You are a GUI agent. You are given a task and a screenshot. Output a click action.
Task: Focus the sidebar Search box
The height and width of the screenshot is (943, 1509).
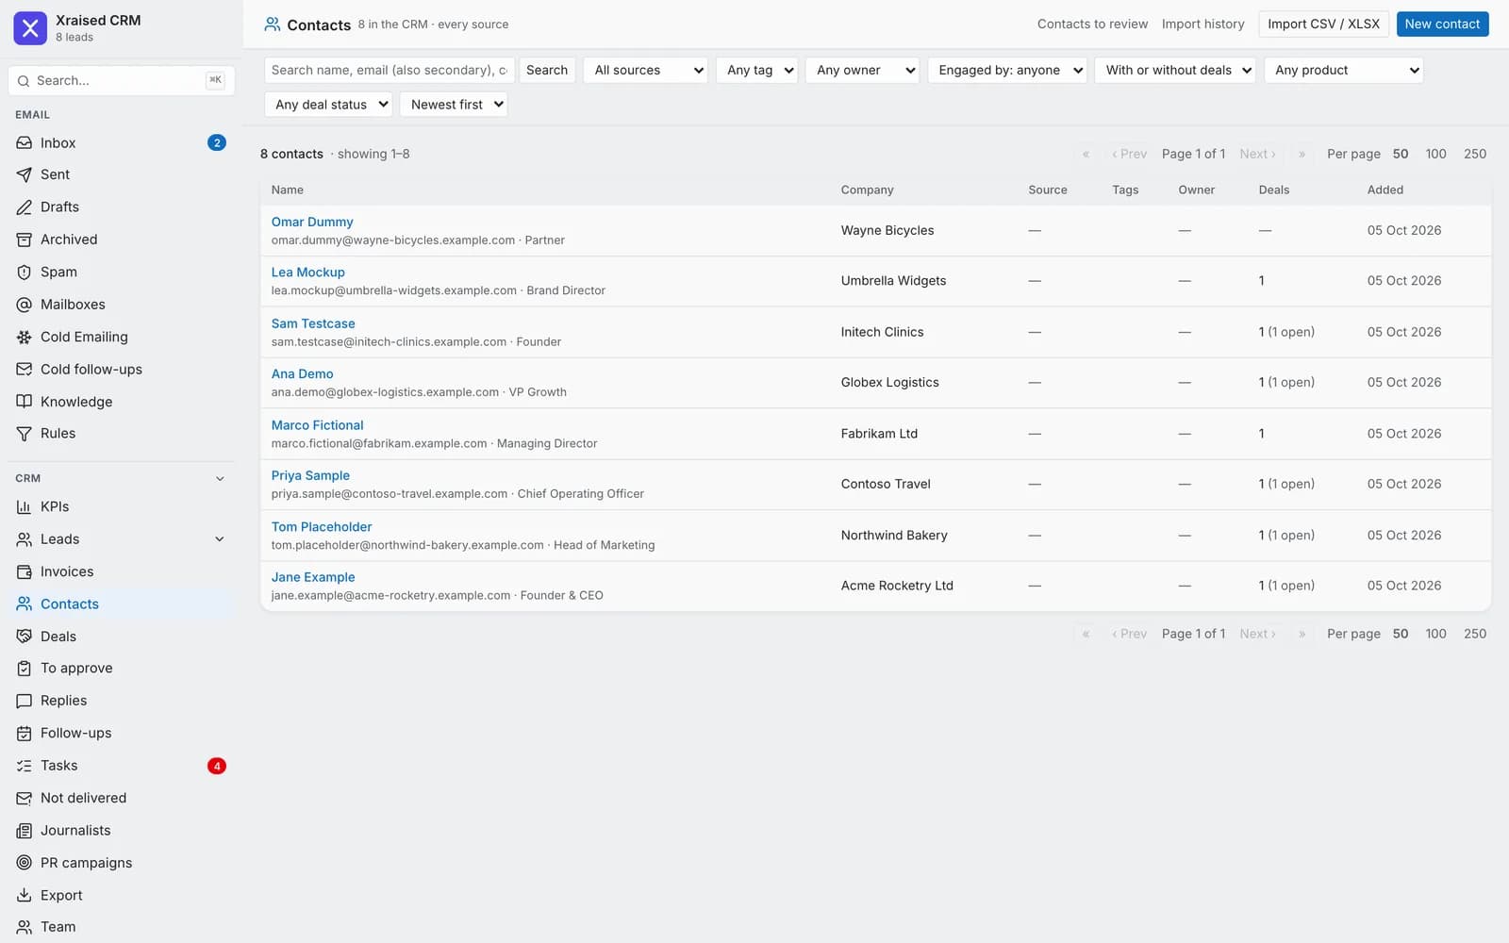tap(121, 81)
